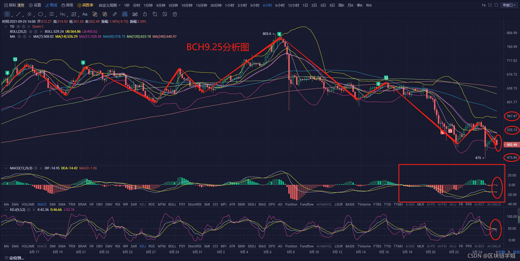Viewport: 520px width, 261px height.
Task: Click the candlestick magnet tool icon
Action: point(135,14)
